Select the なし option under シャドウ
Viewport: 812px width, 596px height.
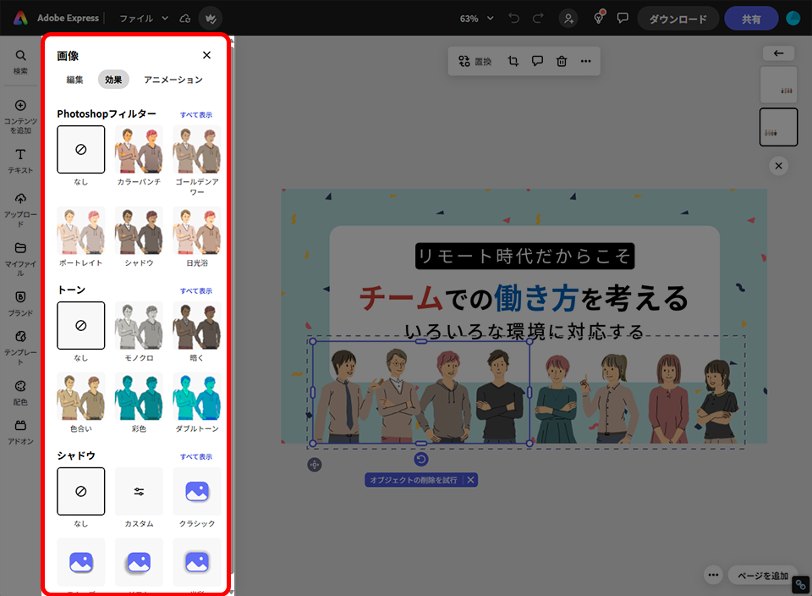pos(81,491)
